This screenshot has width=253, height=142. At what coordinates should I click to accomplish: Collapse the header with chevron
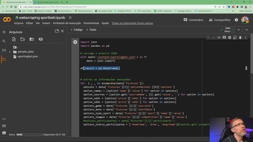coord(247,30)
